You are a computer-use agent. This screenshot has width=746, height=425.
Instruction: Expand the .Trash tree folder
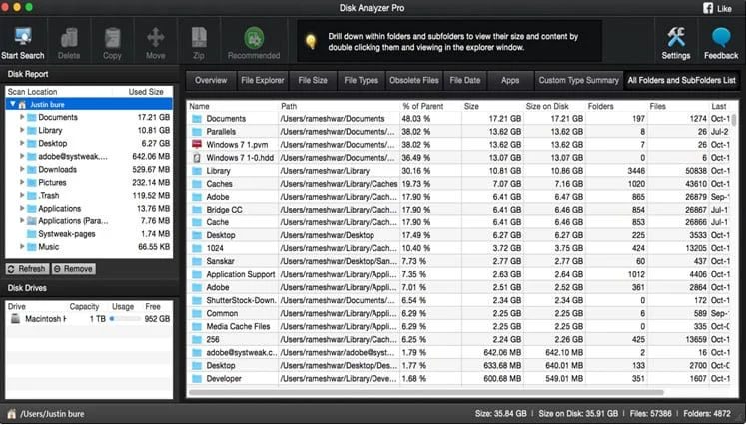[22, 195]
